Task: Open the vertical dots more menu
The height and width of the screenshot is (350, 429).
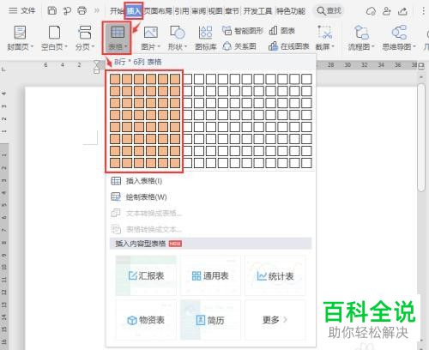Action: coord(424,11)
